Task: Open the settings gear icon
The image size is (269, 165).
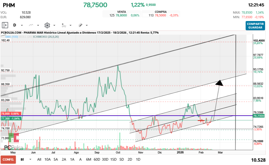Action: point(47,25)
